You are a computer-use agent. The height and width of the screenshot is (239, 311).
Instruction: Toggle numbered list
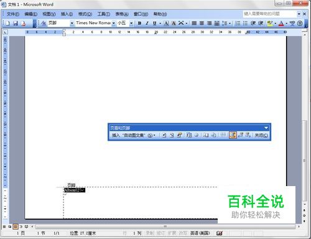pos(238,23)
